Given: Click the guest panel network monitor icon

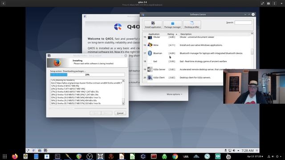Looking at the screenshot, I should coord(230,151).
